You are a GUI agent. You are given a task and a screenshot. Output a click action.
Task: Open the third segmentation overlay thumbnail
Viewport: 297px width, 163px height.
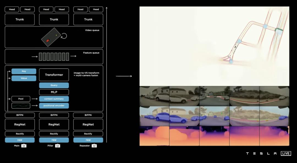click(215, 116)
